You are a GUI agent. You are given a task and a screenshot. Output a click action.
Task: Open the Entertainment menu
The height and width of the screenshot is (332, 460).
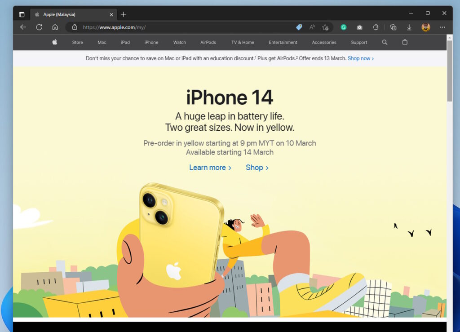tap(283, 42)
